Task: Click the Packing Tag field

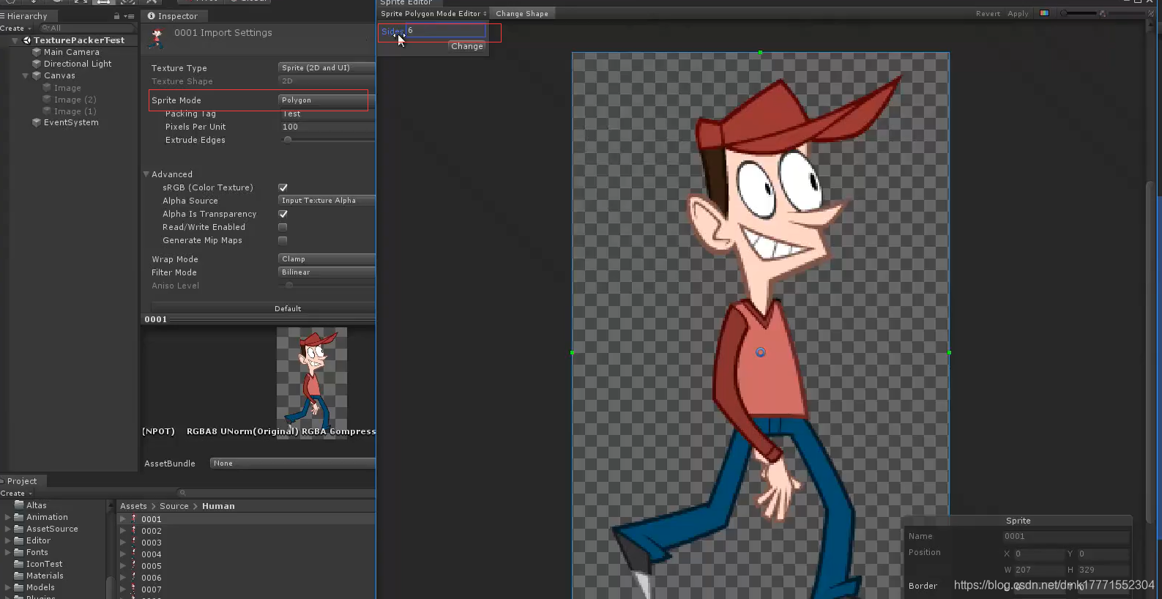Action: pyautogui.click(x=328, y=114)
